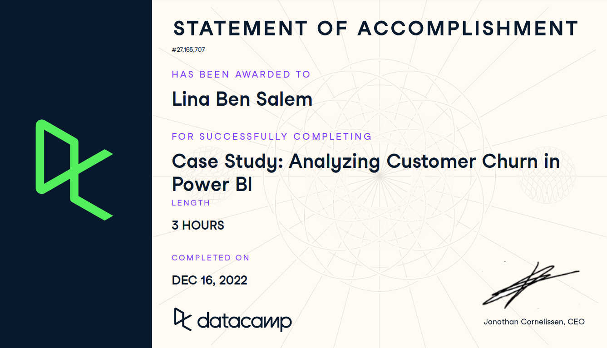Click the Statement of Accomplishment heading
The image size is (607, 348).
(x=375, y=28)
